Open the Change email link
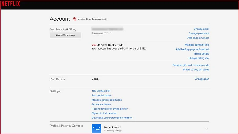Screen dimensions: 239x134 (x=201, y=29)
